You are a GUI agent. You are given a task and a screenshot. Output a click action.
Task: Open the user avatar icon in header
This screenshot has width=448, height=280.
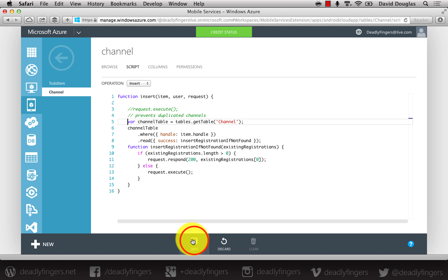tap(421, 32)
